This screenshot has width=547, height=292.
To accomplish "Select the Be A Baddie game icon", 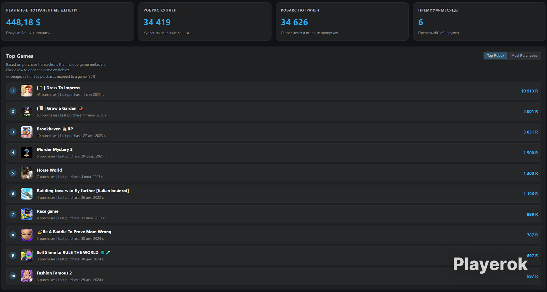I will (x=27, y=235).
